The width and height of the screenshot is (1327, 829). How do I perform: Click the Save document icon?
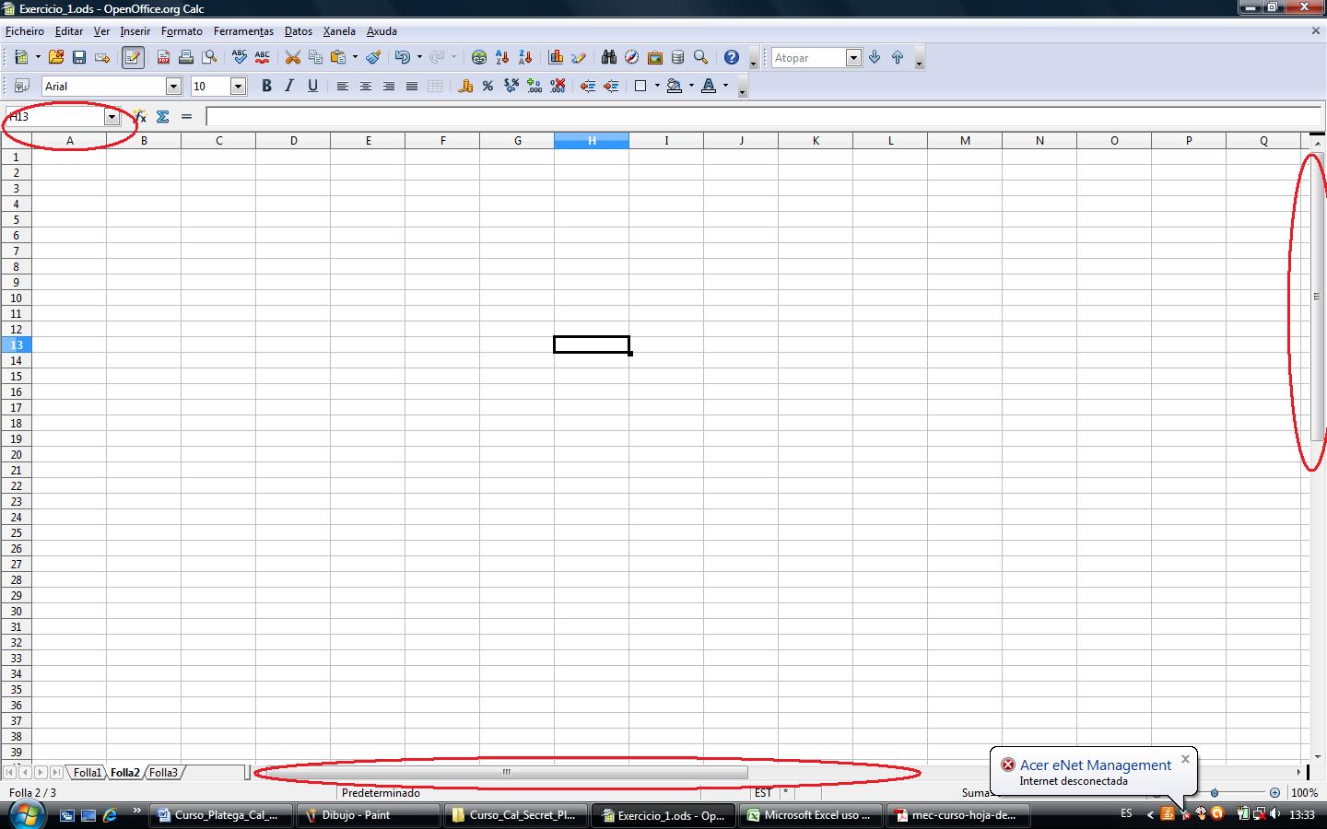tap(79, 57)
